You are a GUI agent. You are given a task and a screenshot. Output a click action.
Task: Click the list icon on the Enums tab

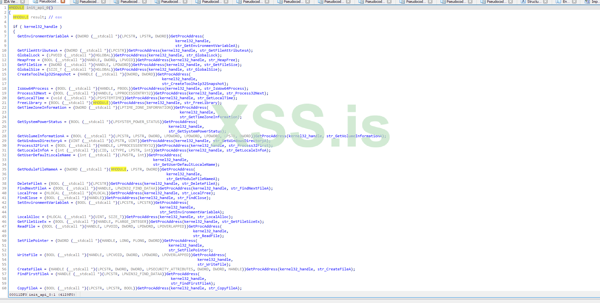click(x=558, y=2)
